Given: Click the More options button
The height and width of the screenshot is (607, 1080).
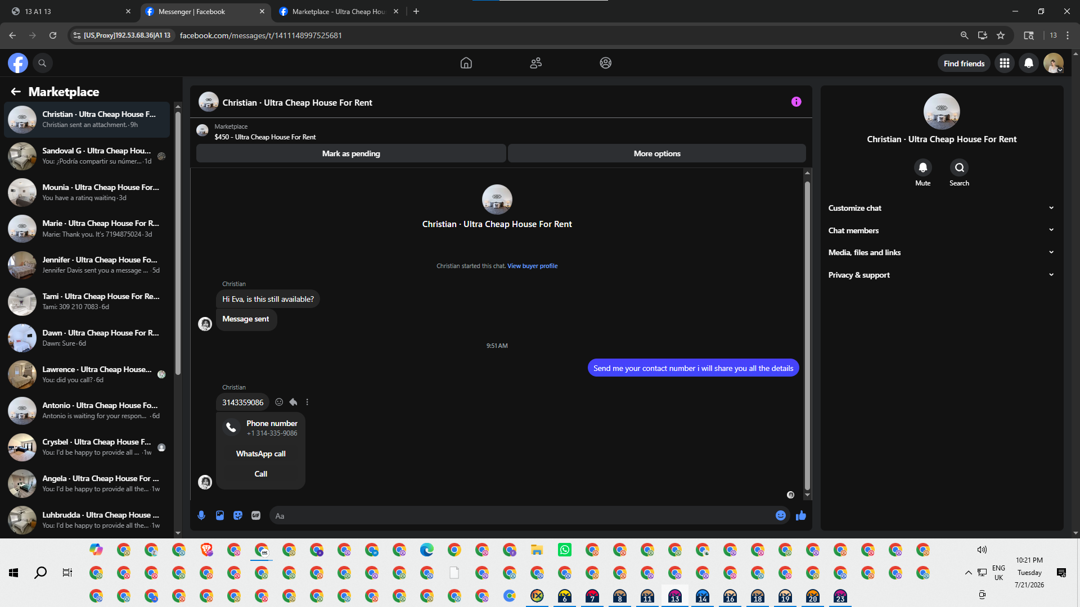Looking at the screenshot, I should coord(657,153).
